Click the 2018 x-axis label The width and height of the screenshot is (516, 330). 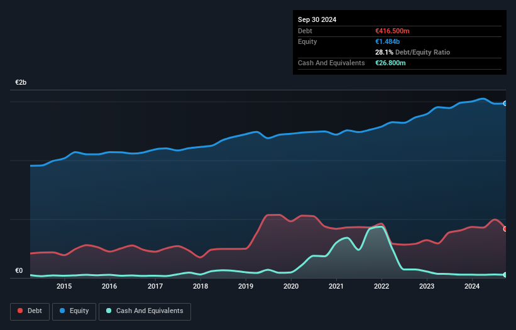click(200, 286)
